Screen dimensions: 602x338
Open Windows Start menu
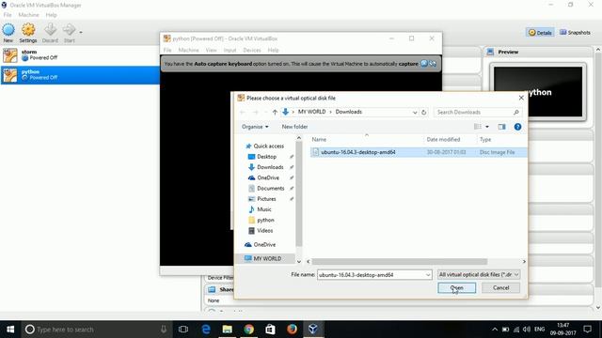10,330
